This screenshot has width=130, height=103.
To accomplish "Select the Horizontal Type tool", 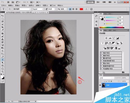I will coord(3,60).
